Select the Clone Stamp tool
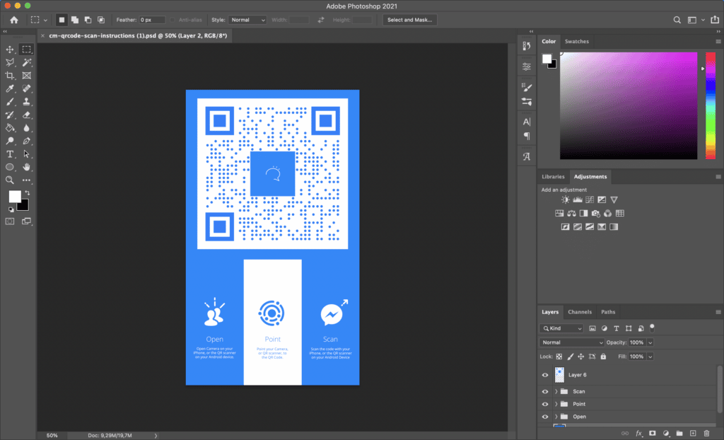 (x=26, y=100)
